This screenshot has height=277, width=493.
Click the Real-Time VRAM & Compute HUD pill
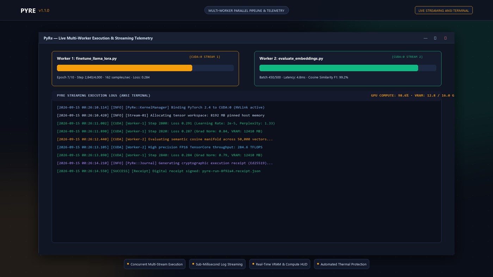pos(280,264)
